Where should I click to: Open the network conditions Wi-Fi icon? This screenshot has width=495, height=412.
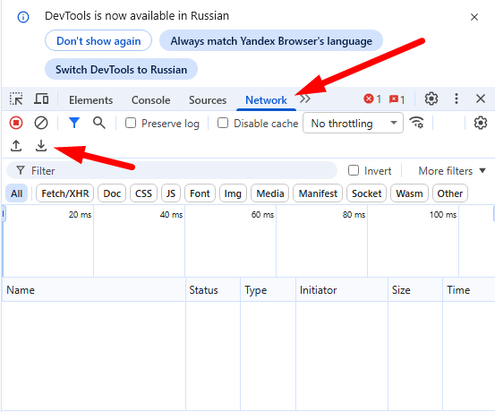(416, 123)
